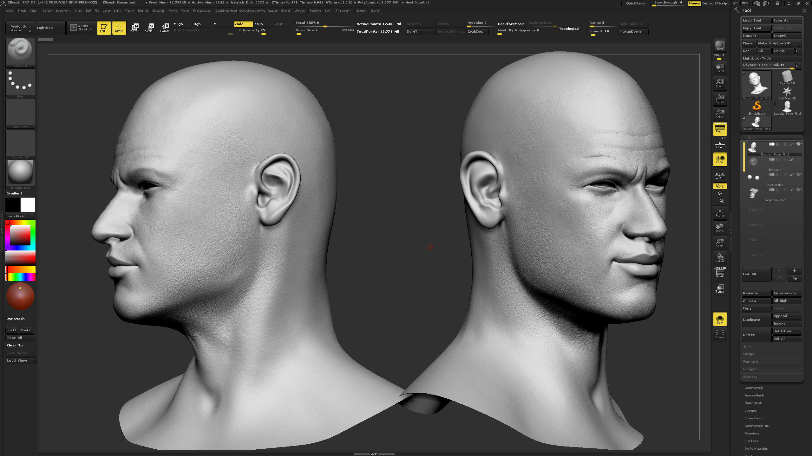The image size is (812, 456).
Task: Expand the Deformation section
Action: tap(756, 448)
